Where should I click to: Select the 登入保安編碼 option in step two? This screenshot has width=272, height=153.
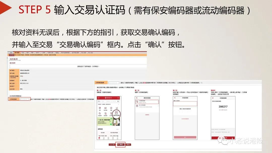point(147,106)
